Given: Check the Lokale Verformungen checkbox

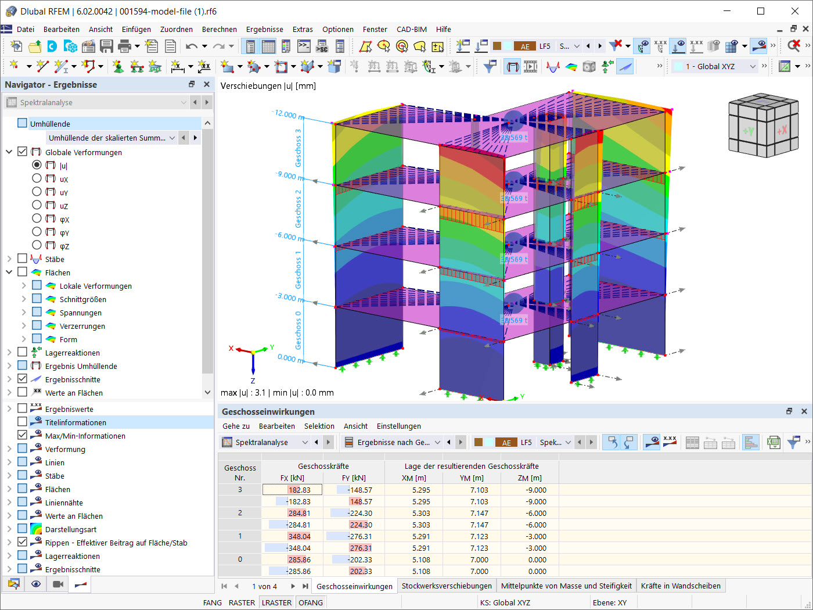Looking at the screenshot, I should click(x=37, y=285).
